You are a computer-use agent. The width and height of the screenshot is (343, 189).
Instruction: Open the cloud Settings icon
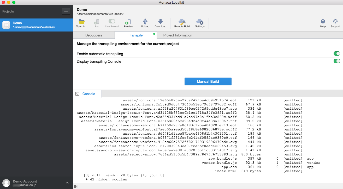click(200, 22)
